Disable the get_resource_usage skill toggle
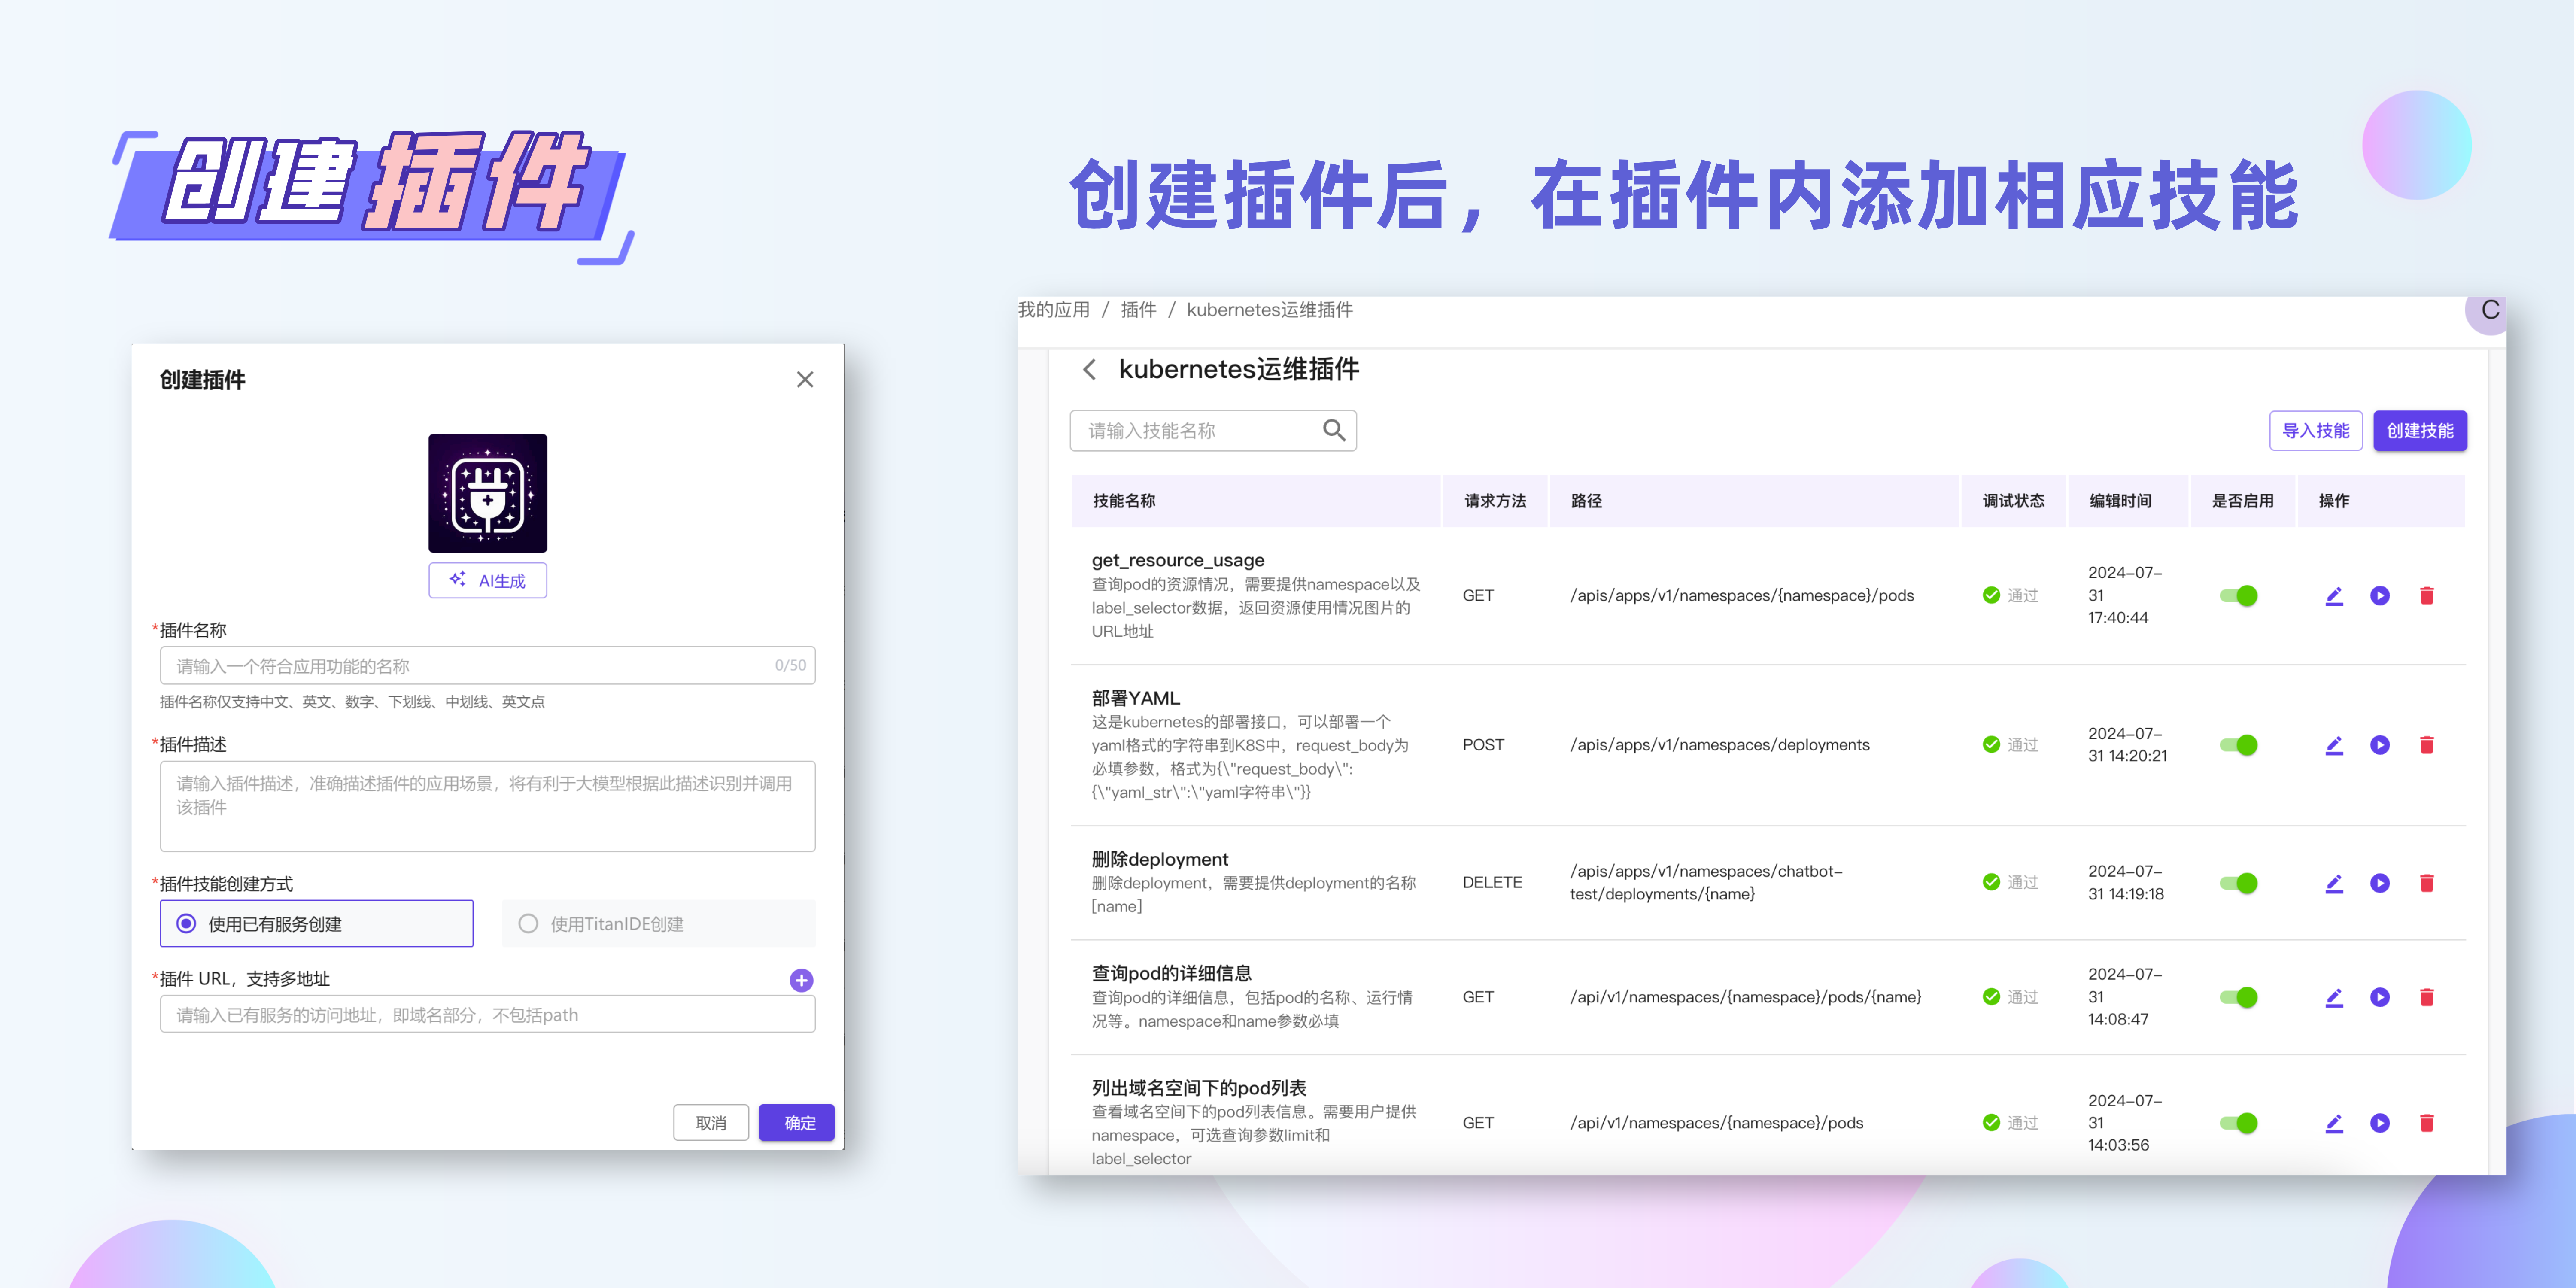 [x=2238, y=596]
